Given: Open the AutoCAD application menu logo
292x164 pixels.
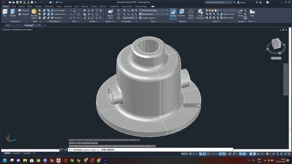Looking at the screenshot, I should click(x=3, y=2).
